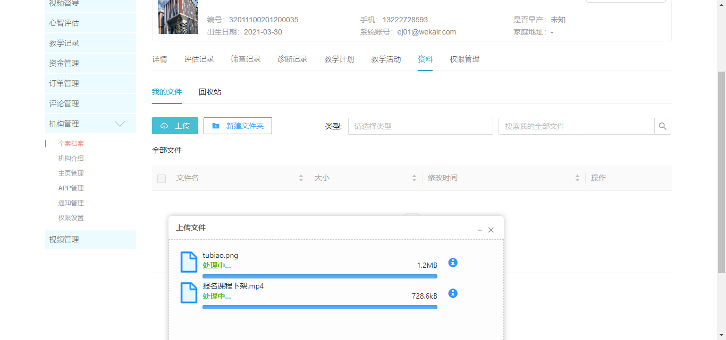
Task: Select 个案档案 submenu item
Action: (71, 144)
